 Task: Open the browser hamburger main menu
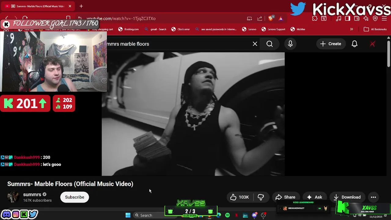click(385, 18)
